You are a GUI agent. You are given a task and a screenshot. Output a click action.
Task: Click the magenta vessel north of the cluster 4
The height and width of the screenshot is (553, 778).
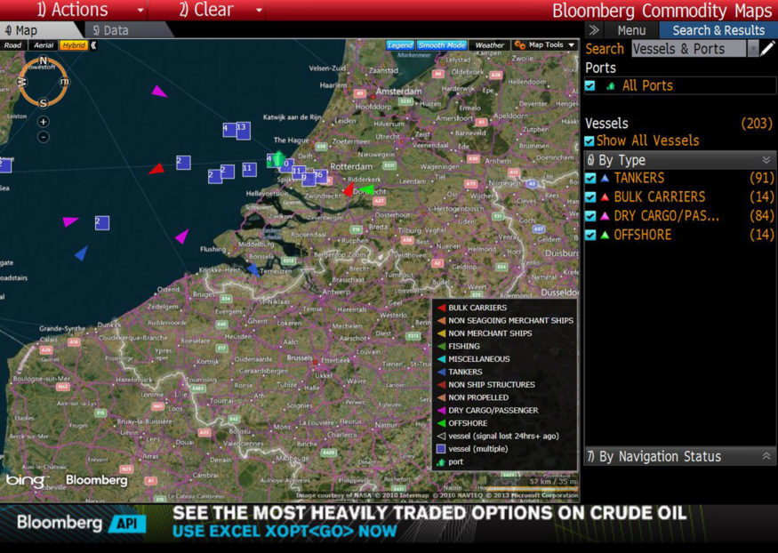[x=159, y=92]
